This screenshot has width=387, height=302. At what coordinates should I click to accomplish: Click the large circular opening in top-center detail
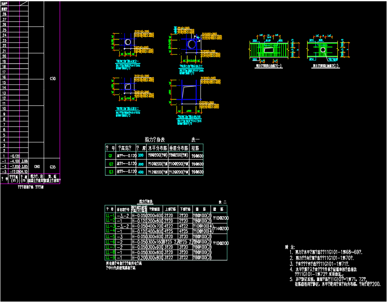coord(192,44)
